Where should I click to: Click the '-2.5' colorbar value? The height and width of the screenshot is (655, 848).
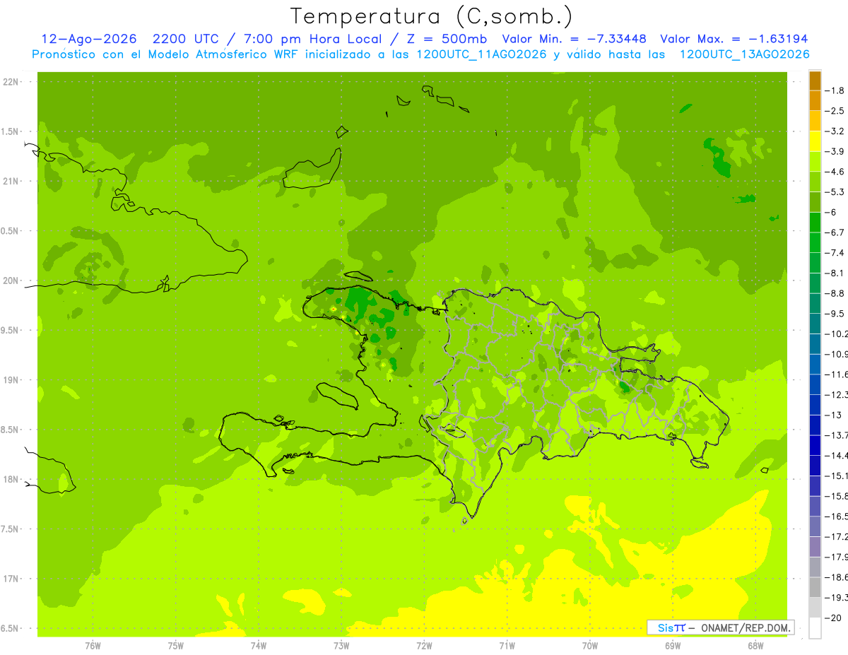(835, 111)
